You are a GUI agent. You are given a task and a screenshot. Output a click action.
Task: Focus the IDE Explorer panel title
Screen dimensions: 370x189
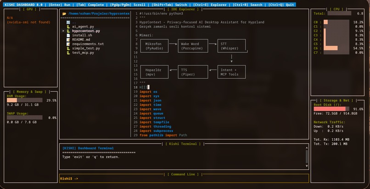coord(183,9)
